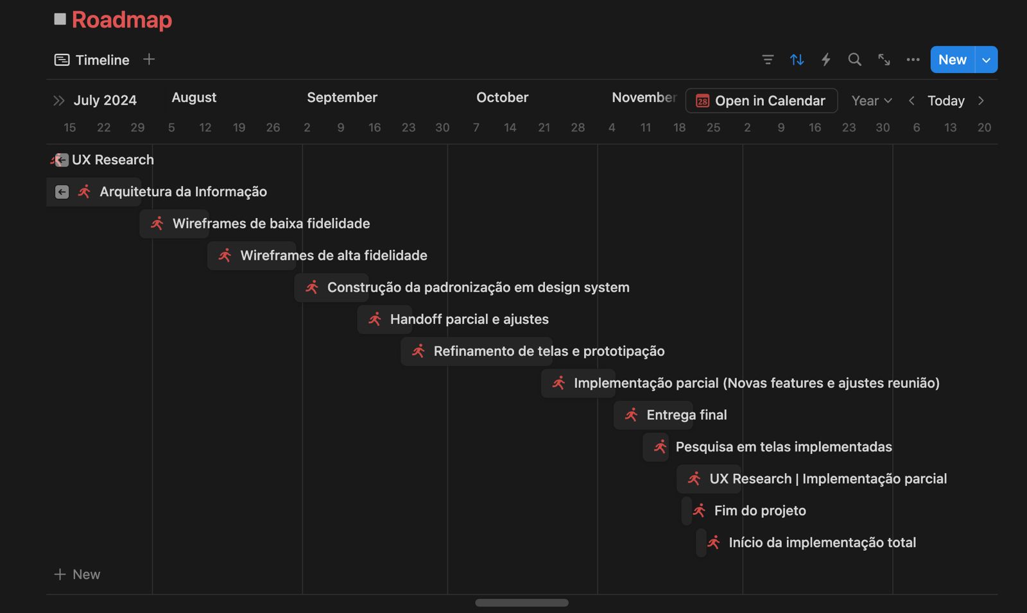Image resolution: width=1027 pixels, height=613 pixels.
Task: Open Wireframes de baixa fidelidade item
Action: pyautogui.click(x=271, y=223)
